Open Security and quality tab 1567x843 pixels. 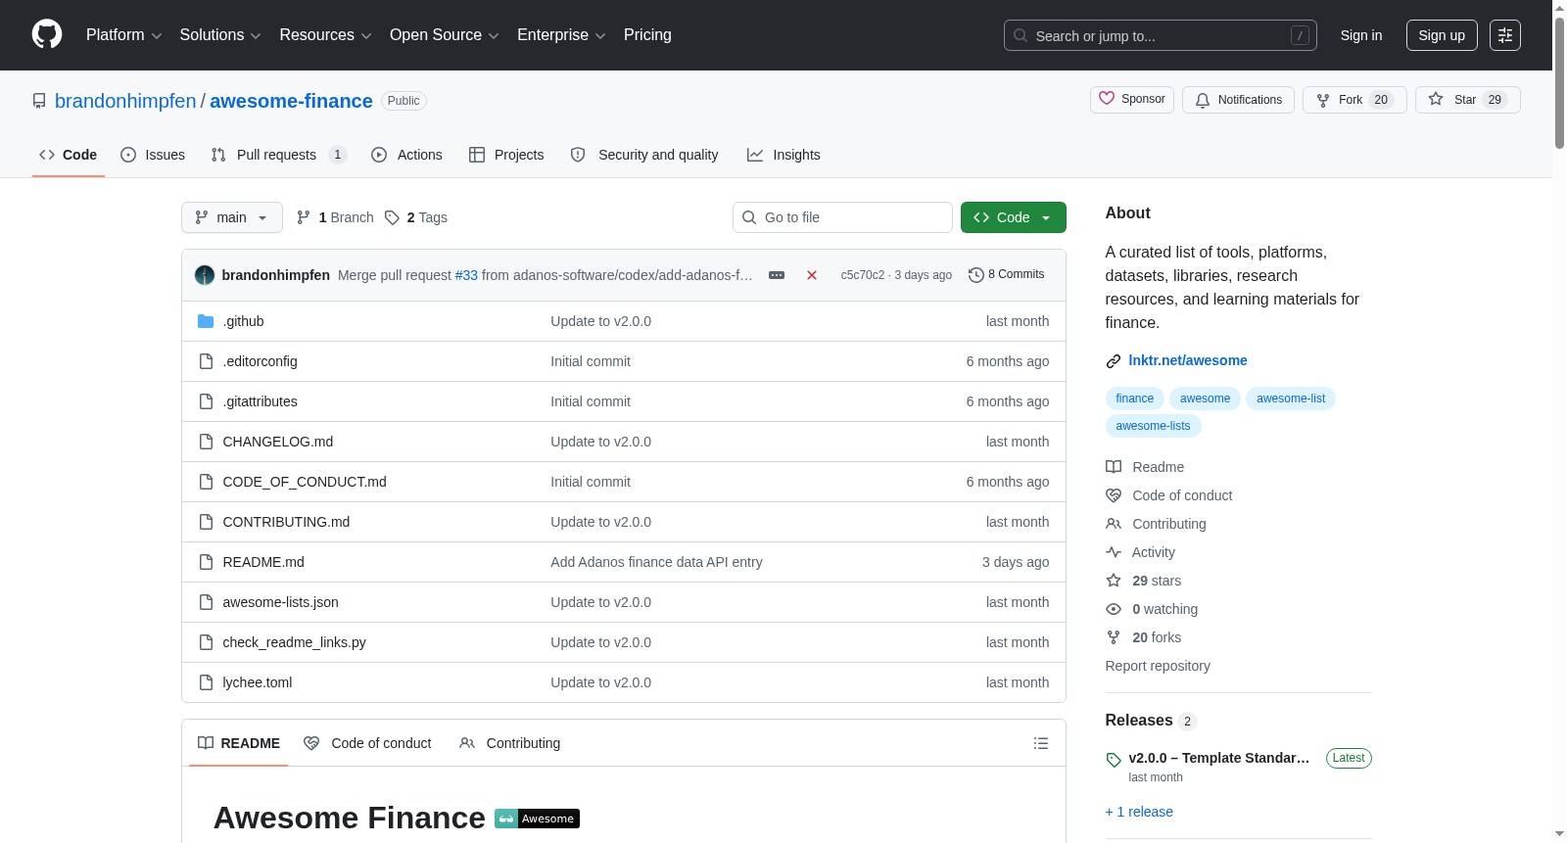tap(644, 155)
